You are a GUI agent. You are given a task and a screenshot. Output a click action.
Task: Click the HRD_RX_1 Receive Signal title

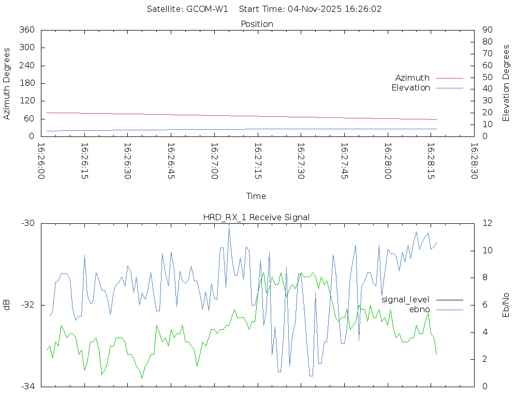(x=257, y=217)
